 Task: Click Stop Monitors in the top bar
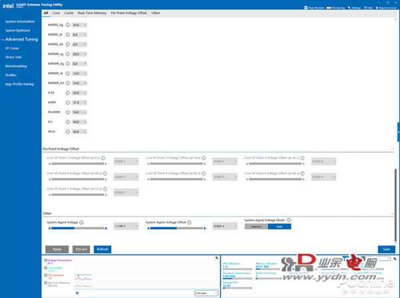(314, 8)
